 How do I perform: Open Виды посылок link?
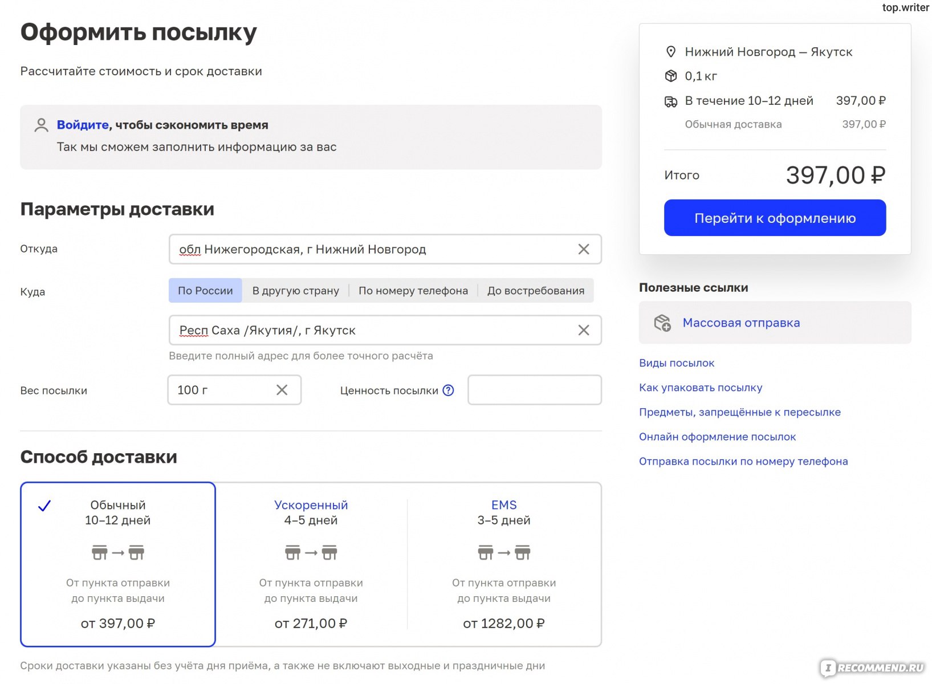coord(677,363)
